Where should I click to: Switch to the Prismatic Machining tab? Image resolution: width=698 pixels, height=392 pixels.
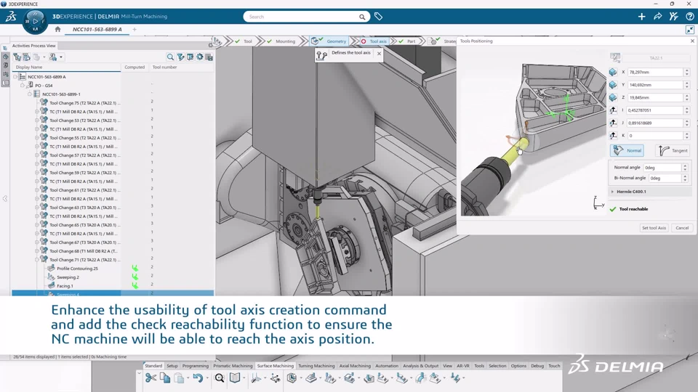pos(233,366)
